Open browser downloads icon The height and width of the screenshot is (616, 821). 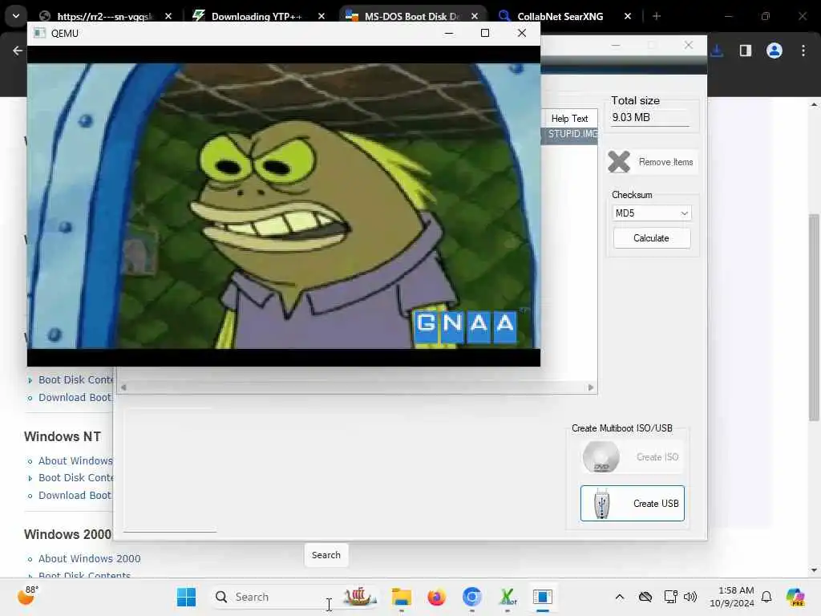(717, 51)
